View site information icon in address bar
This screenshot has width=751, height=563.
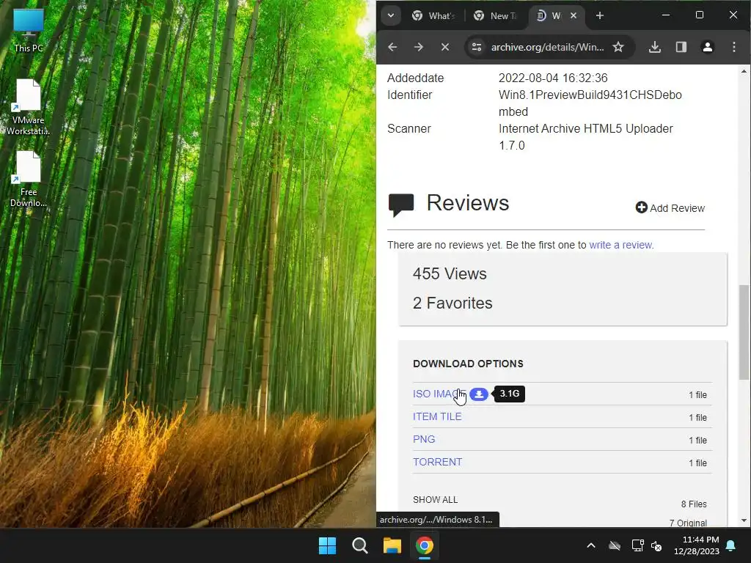coord(477,47)
